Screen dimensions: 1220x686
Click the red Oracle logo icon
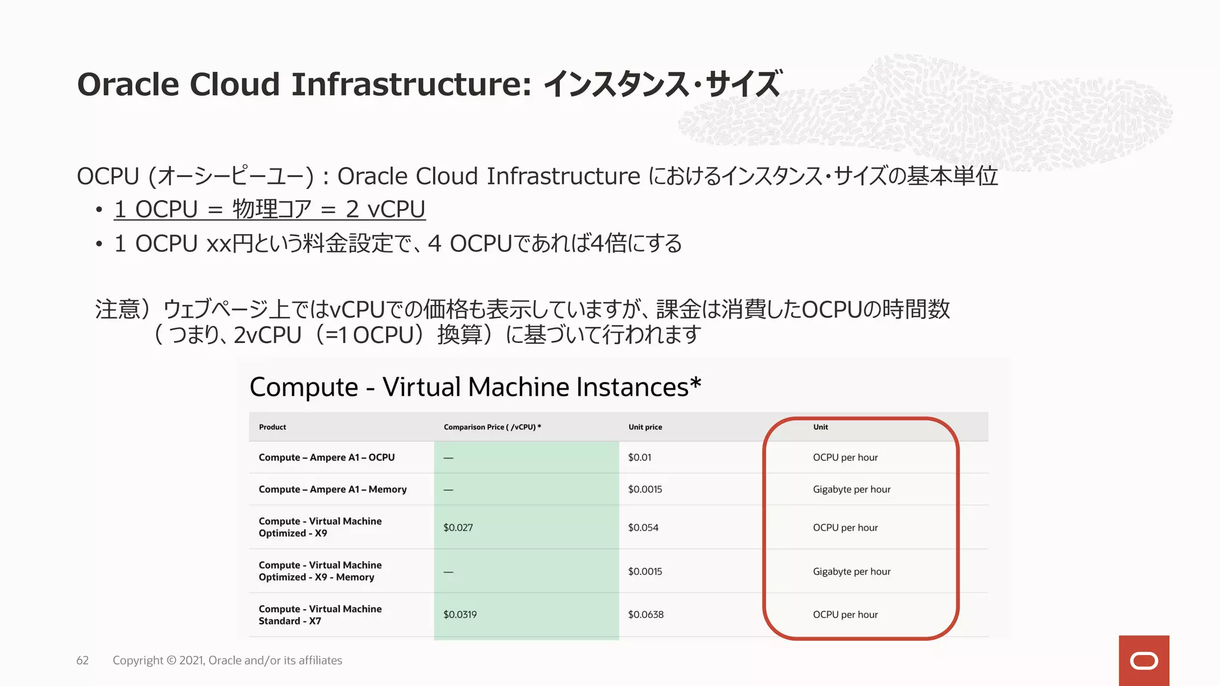[x=1144, y=660]
